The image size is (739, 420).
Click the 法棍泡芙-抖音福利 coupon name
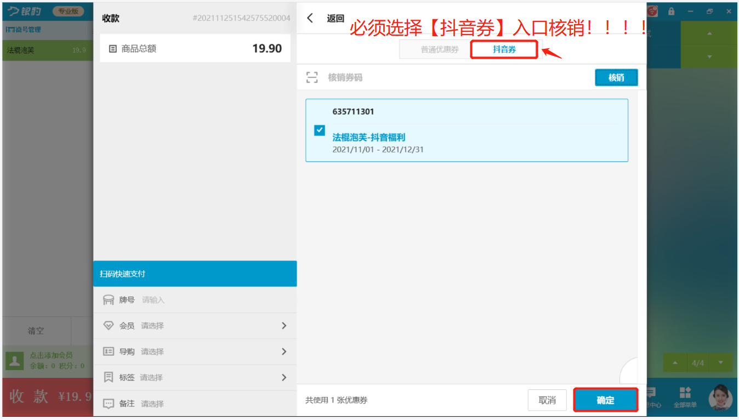369,138
